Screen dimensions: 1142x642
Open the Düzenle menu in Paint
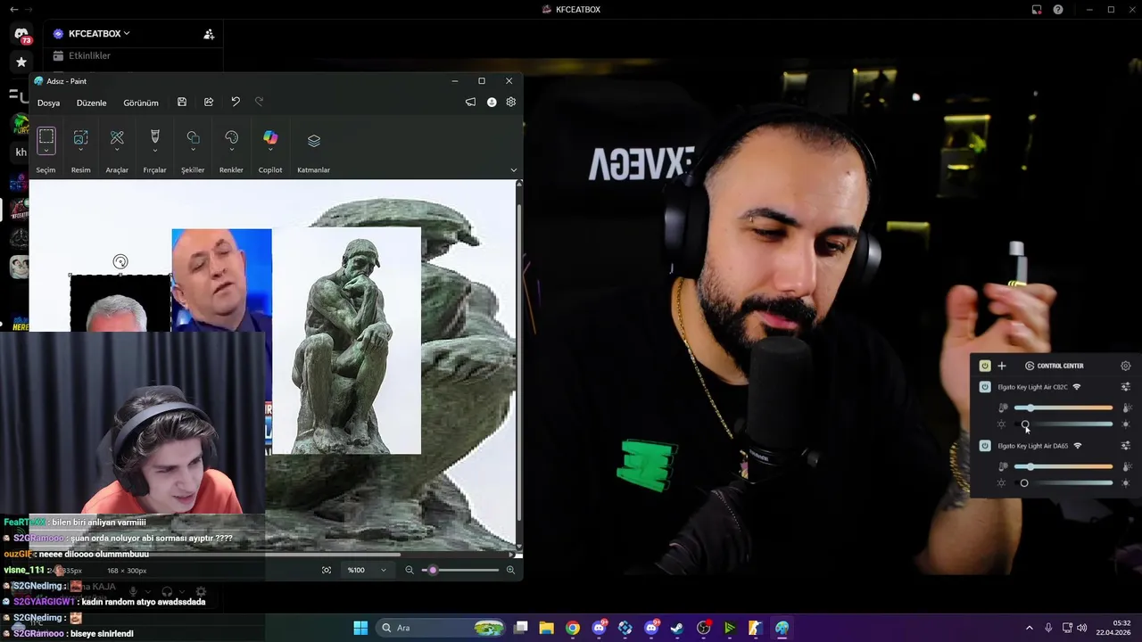coord(91,103)
